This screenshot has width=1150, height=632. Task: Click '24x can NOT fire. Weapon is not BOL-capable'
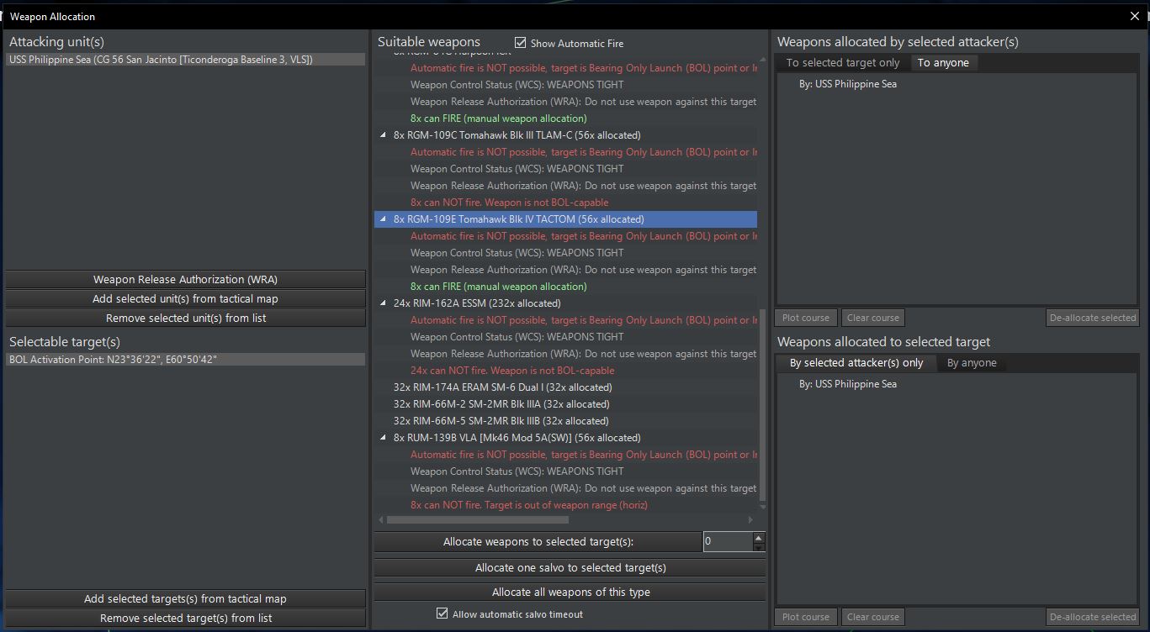[x=512, y=371]
